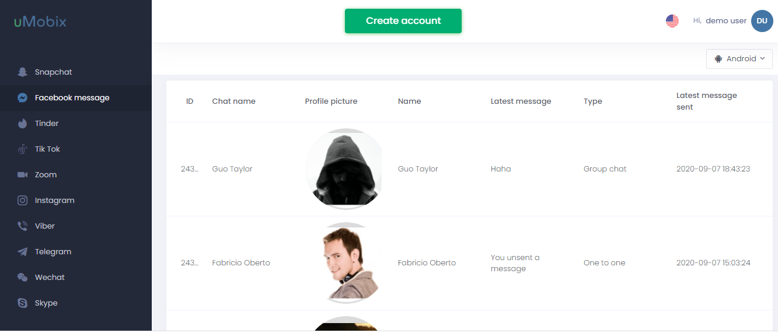Open language selector US flag
Viewport: 778px width, 333px height.
tap(672, 21)
